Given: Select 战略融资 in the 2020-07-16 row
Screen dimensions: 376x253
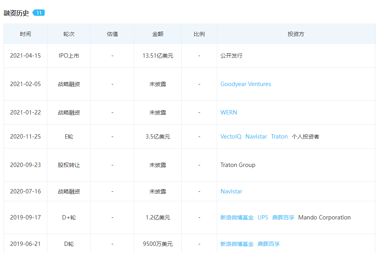Looking at the screenshot, I should (x=69, y=191).
